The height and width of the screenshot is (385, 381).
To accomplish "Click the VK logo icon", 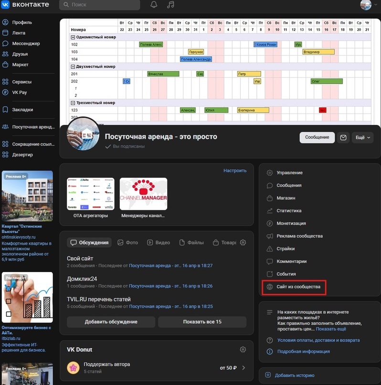I will 5,4.
